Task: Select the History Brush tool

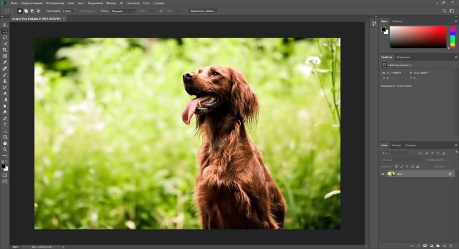Action: pos(4,87)
